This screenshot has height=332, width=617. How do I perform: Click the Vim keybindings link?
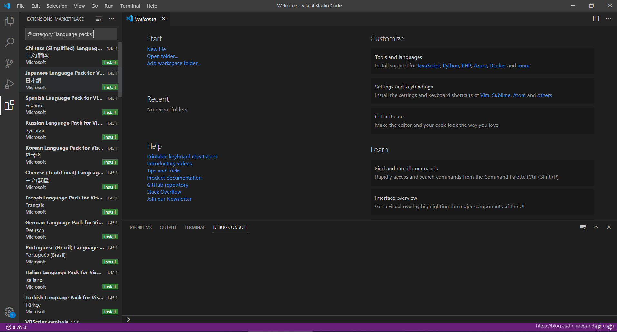[485, 95]
